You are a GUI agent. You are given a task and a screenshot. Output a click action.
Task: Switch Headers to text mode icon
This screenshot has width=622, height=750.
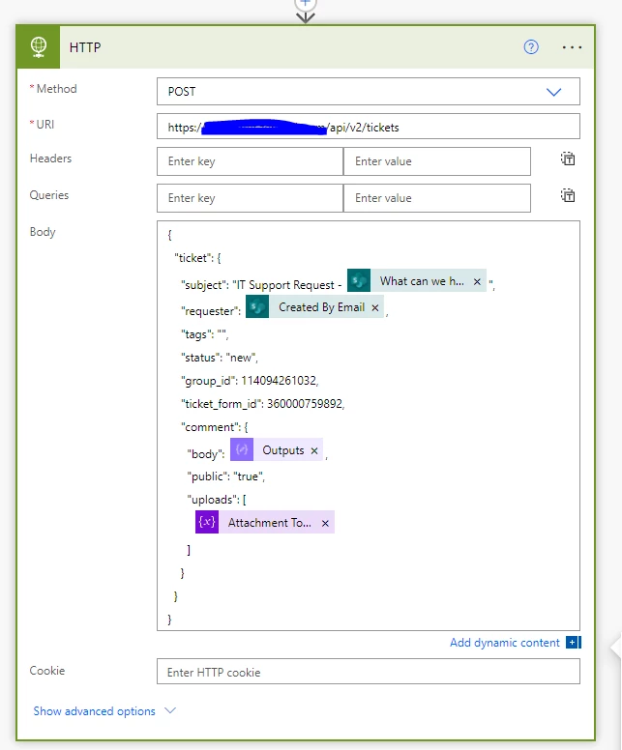[x=568, y=159]
